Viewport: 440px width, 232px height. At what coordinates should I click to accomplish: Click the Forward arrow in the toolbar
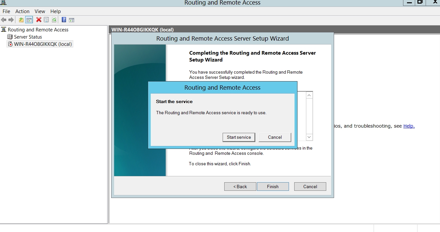click(11, 20)
